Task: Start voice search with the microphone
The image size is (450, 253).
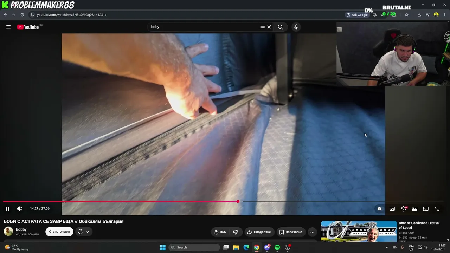Action: pyautogui.click(x=296, y=27)
